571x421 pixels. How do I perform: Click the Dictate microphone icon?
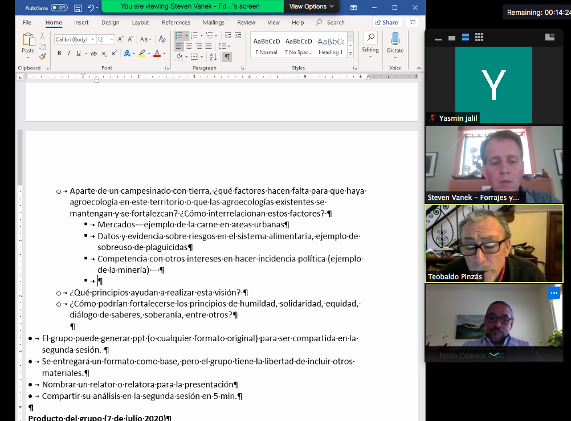pyautogui.click(x=395, y=39)
